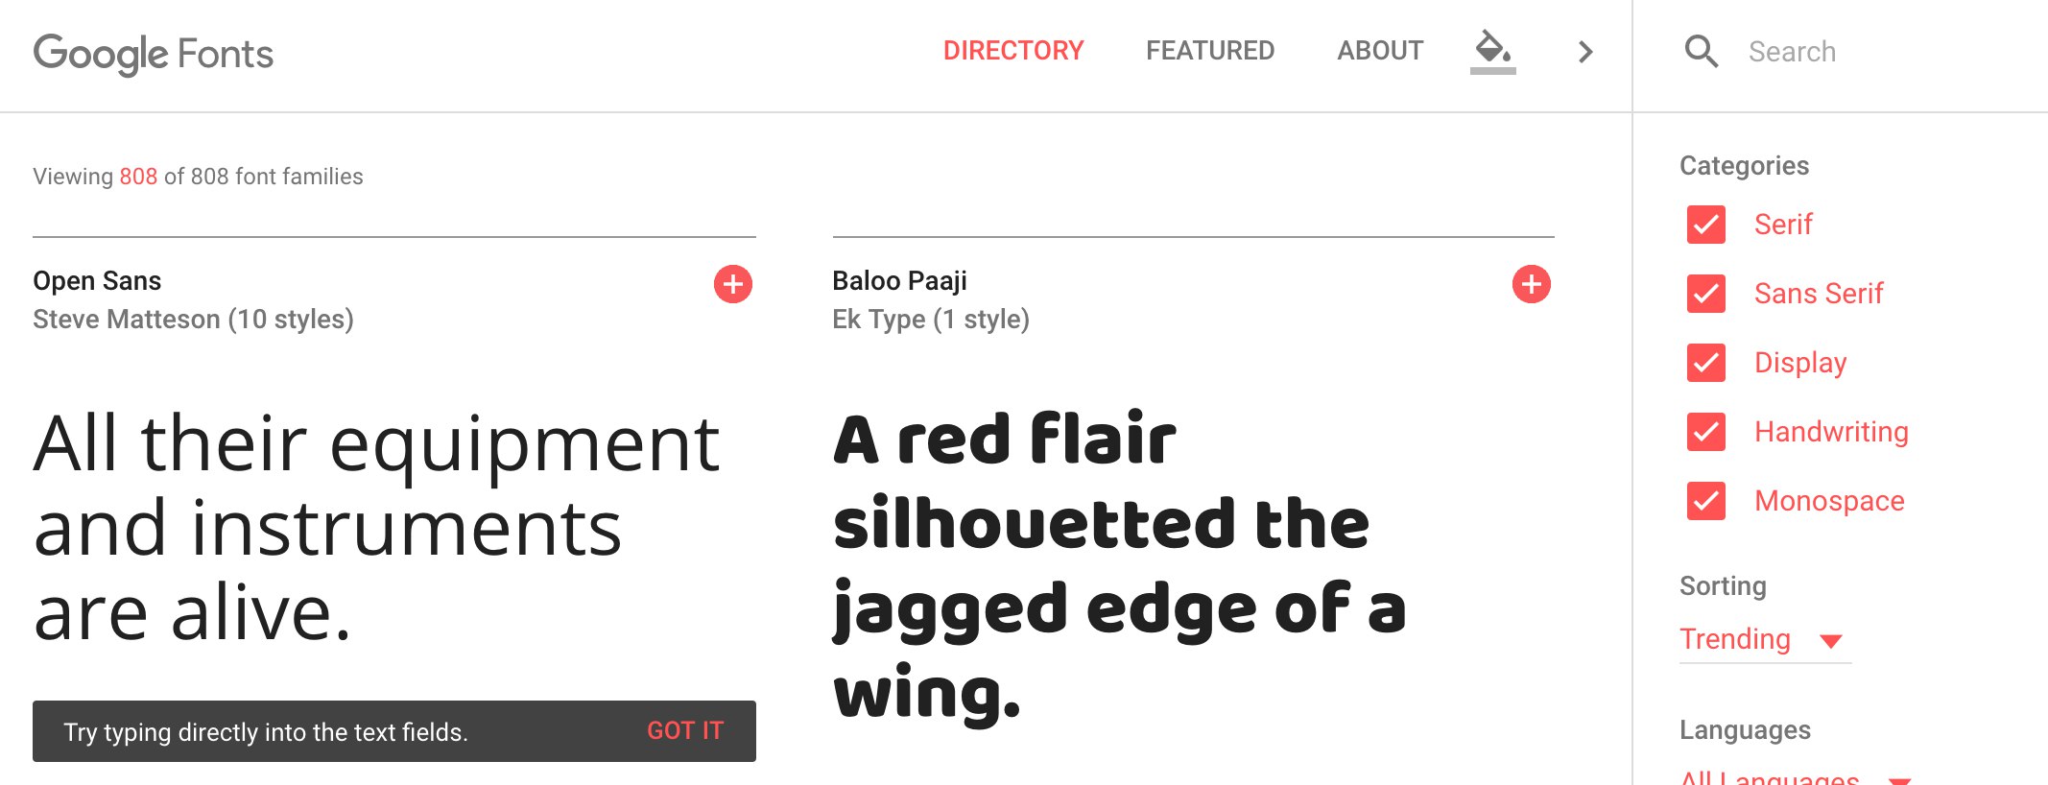Dismiss the tip with Got It
This screenshot has height=785, width=2048.
(685, 731)
